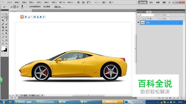Open the 文件(F) menu

(x=10, y=2)
